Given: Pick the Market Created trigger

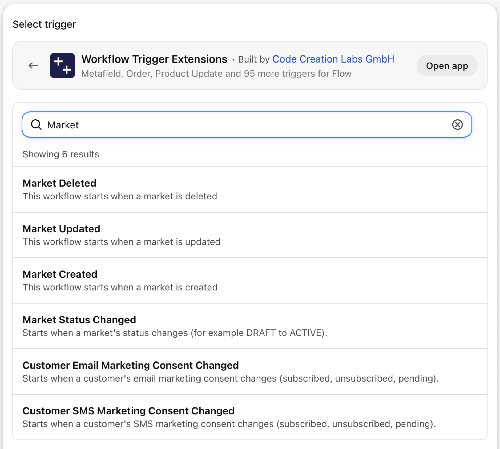Looking at the screenshot, I should [x=250, y=280].
